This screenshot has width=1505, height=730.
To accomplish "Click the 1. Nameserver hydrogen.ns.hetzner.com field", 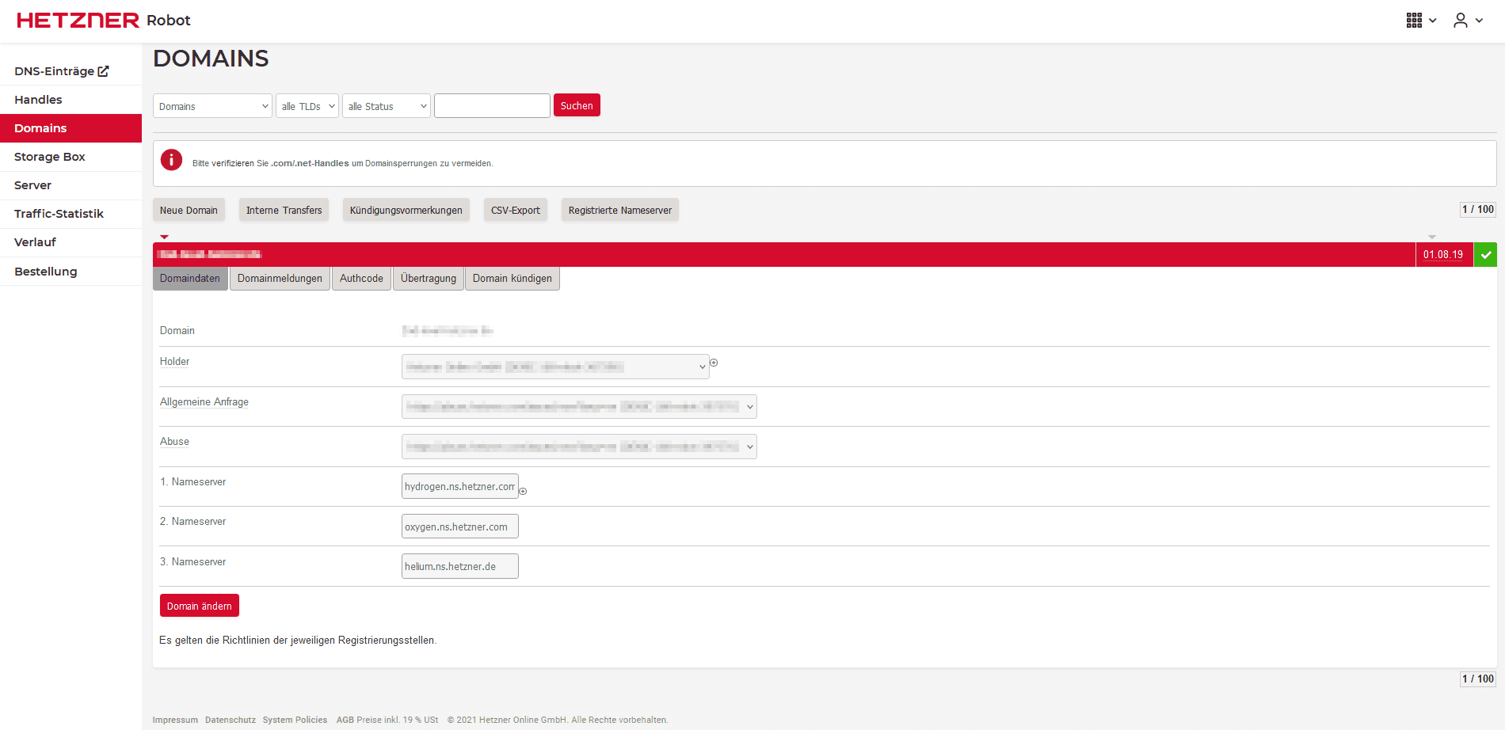I will [460, 486].
